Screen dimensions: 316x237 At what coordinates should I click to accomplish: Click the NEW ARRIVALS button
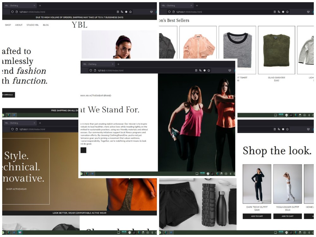(9, 95)
